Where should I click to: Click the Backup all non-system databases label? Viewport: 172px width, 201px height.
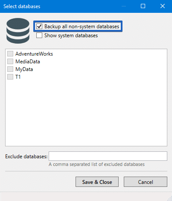82,27
